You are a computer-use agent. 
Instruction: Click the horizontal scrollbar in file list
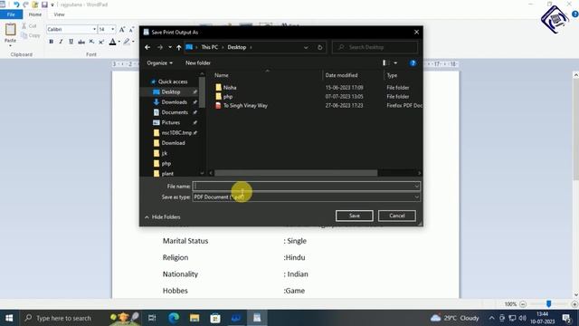point(296,173)
